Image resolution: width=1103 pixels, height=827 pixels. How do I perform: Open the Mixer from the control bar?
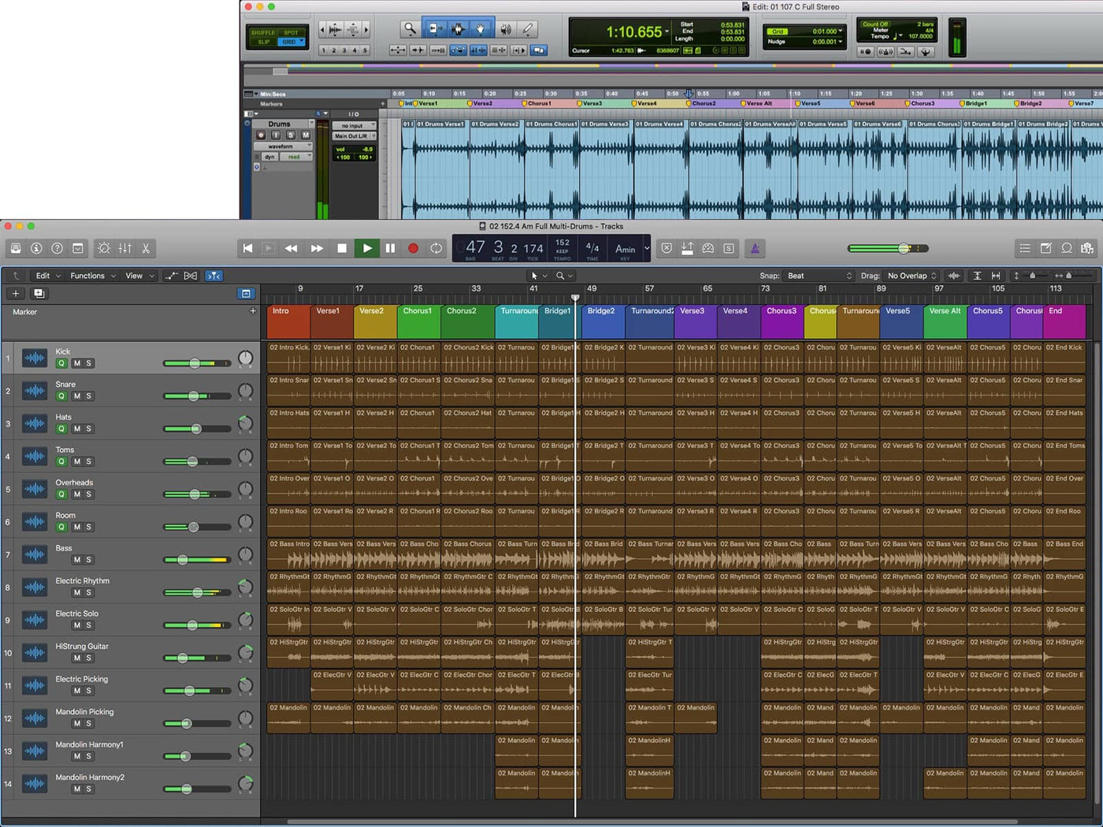point(125,248)
